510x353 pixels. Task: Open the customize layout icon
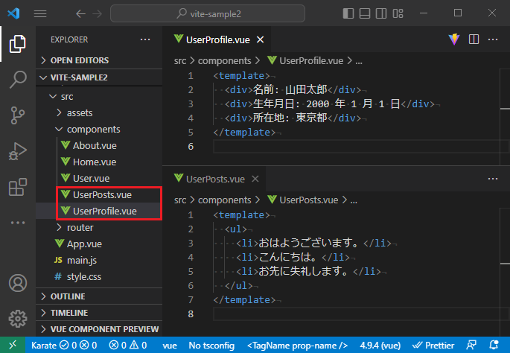(x=398, y=13)
